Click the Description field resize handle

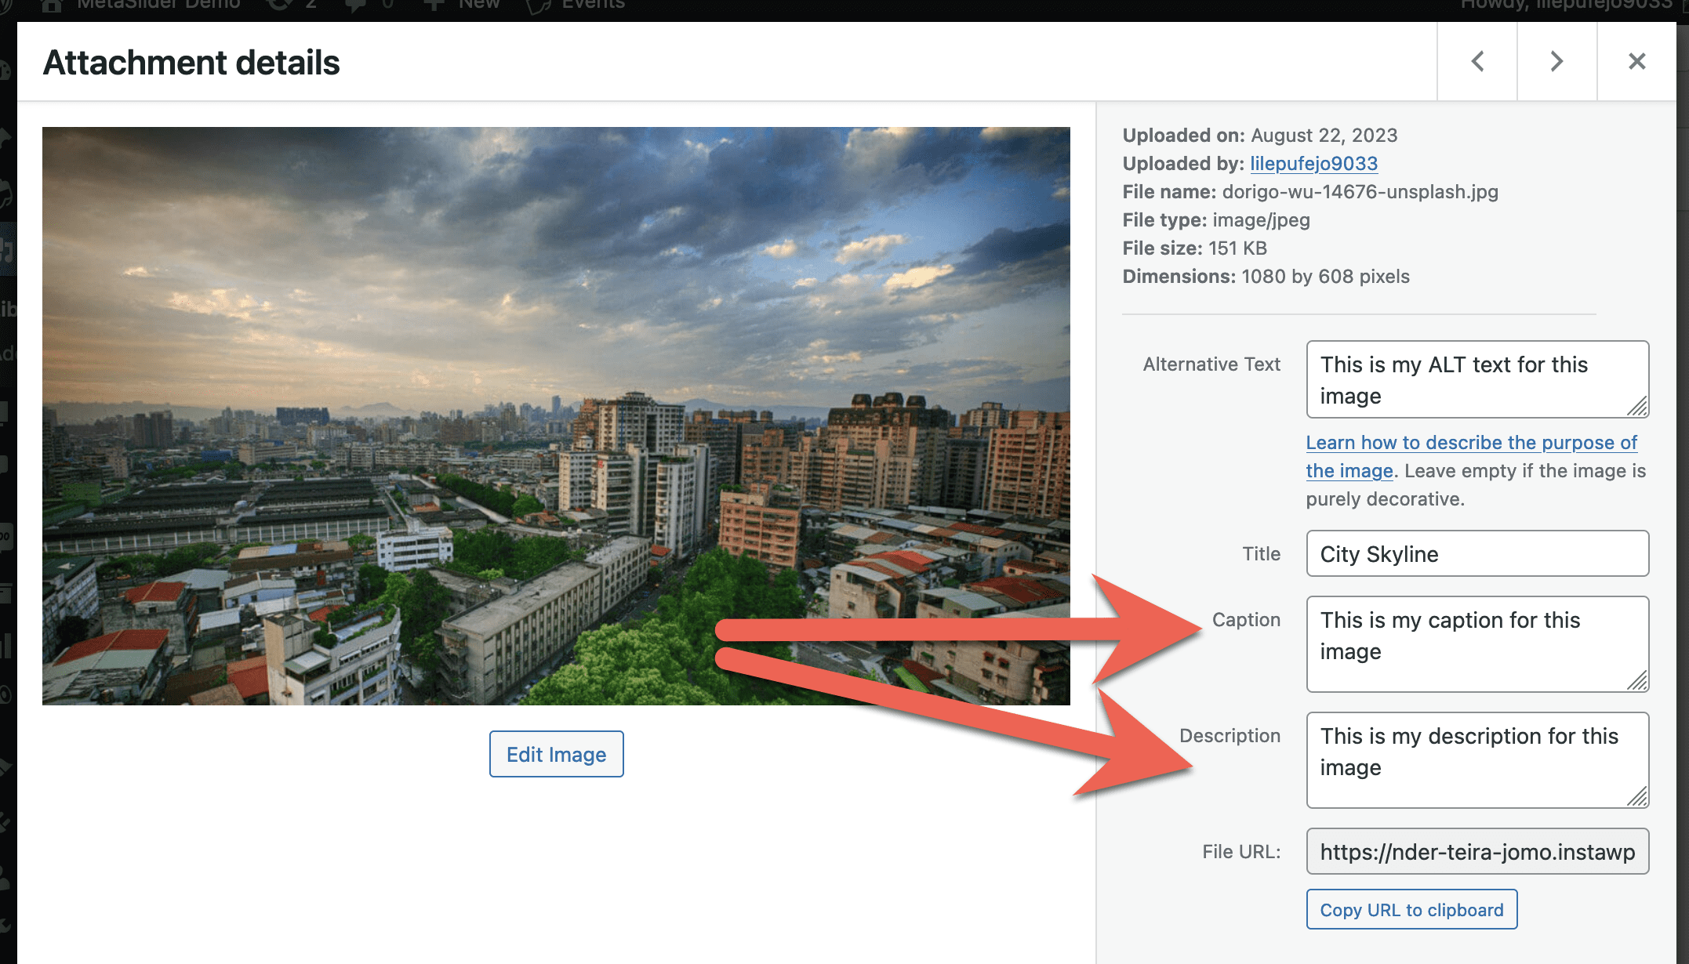[1637, 796]
